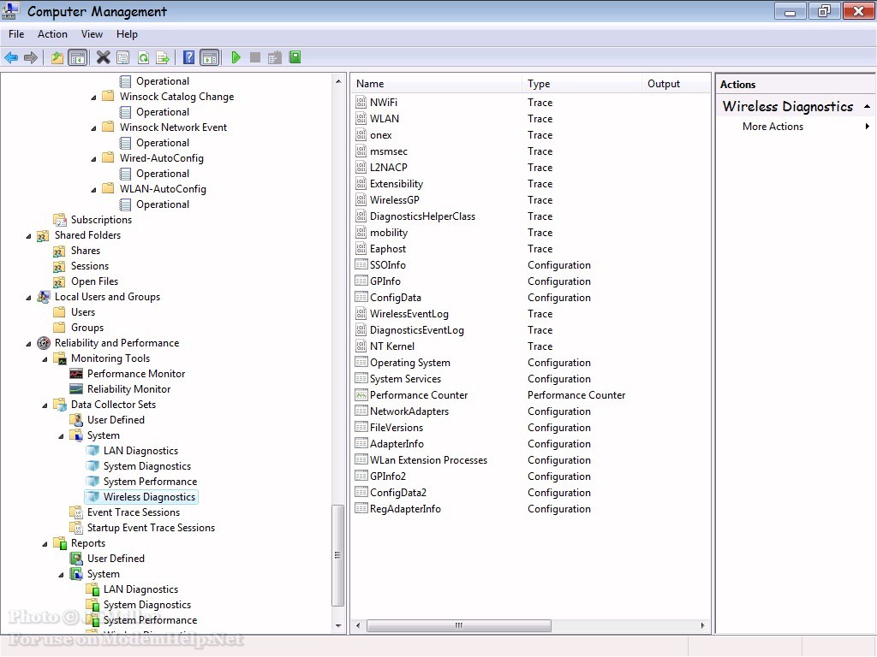Image resolution: width=877 pixels, height=657 pixels.
Task: Toggle the Show/Hide Action Pane icon
Action: pos(210,57)
